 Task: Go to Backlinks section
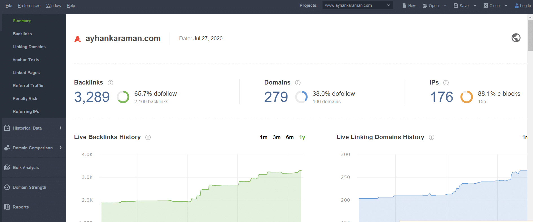point(22,34)
